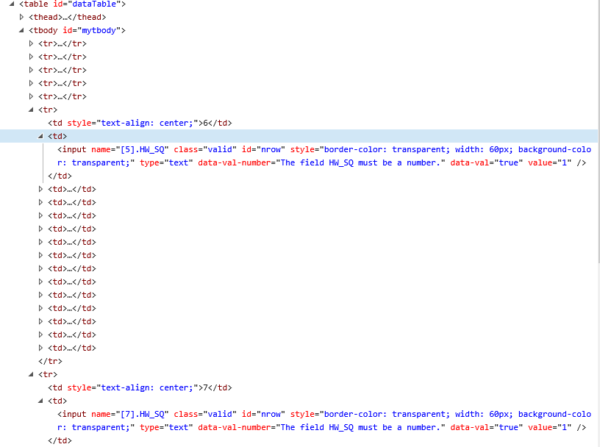The image size is (600, 447).
Task: Click id="nrow" in the [5].HW_SQ input
Action: pyautogui.click(x=264, y=150)
